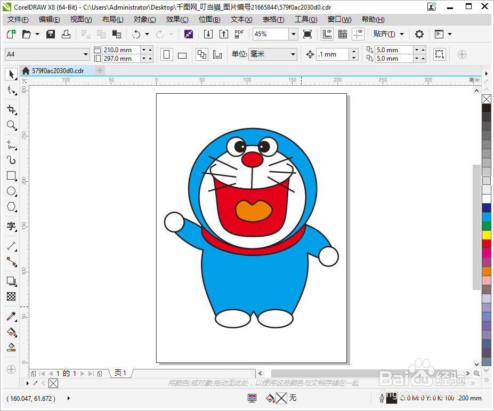Select the Shape edit tool
This screenshot has height=411, width=494.
(x=11, y=91)
